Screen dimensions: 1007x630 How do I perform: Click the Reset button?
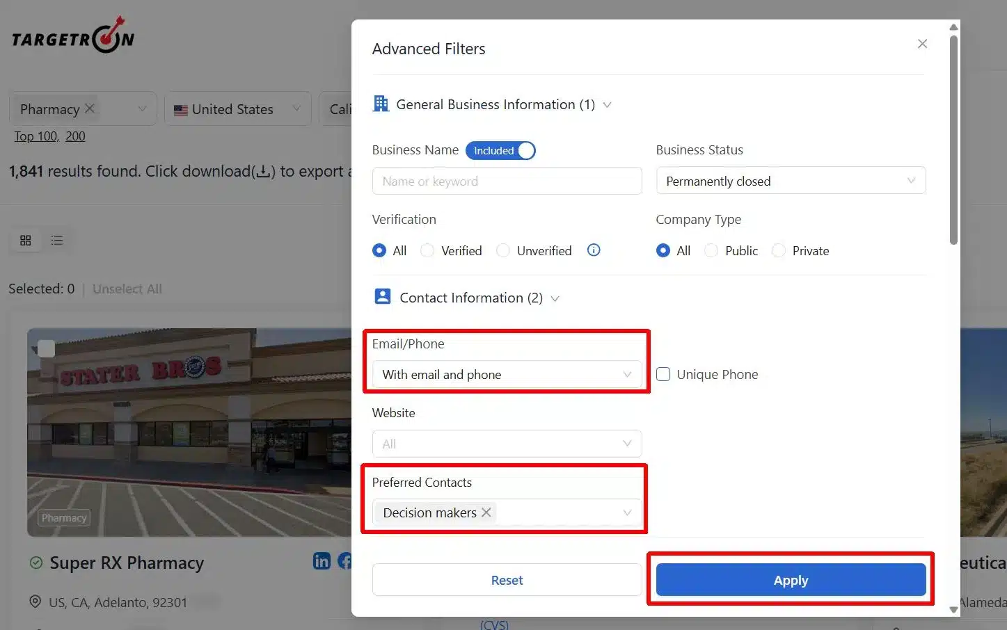507,580
